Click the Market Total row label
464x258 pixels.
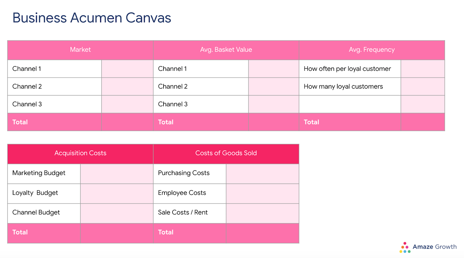pyautogui.click(x=20, y=122)
